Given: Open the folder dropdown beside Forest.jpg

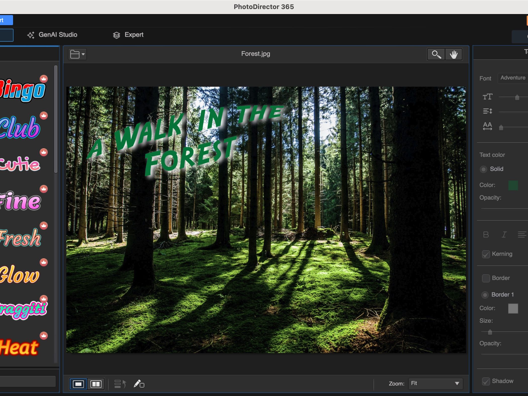Looking at the screenshot, I should click(77, 54).
